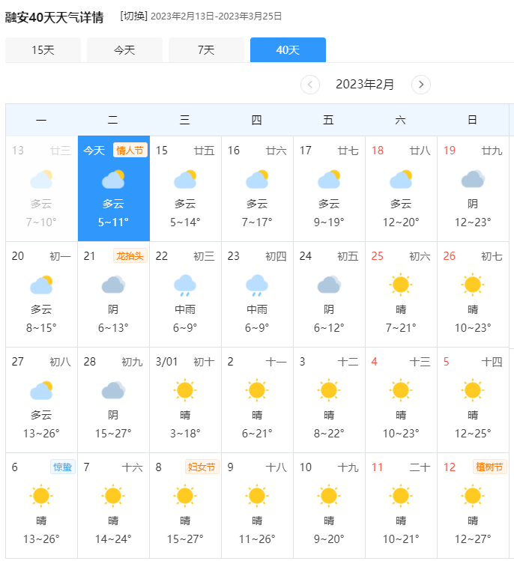This screenshot has width=514, height=561.
Task: Click the 植树节 tag on March 12
Action: [x=490, y=467]
